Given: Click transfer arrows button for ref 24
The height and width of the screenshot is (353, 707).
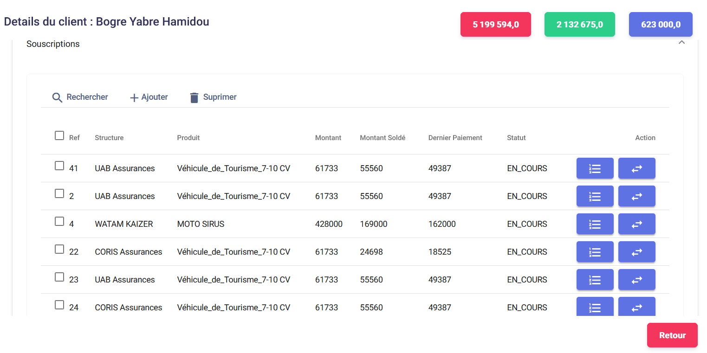Looking at the screenshot, I should click(636, 307).
